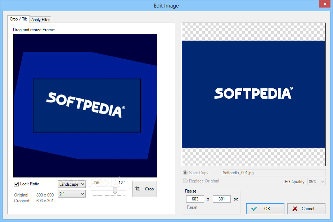Open the Landscape orientation dropdown
This screenshot has height=222, width=333.
[x=72, y=184]
